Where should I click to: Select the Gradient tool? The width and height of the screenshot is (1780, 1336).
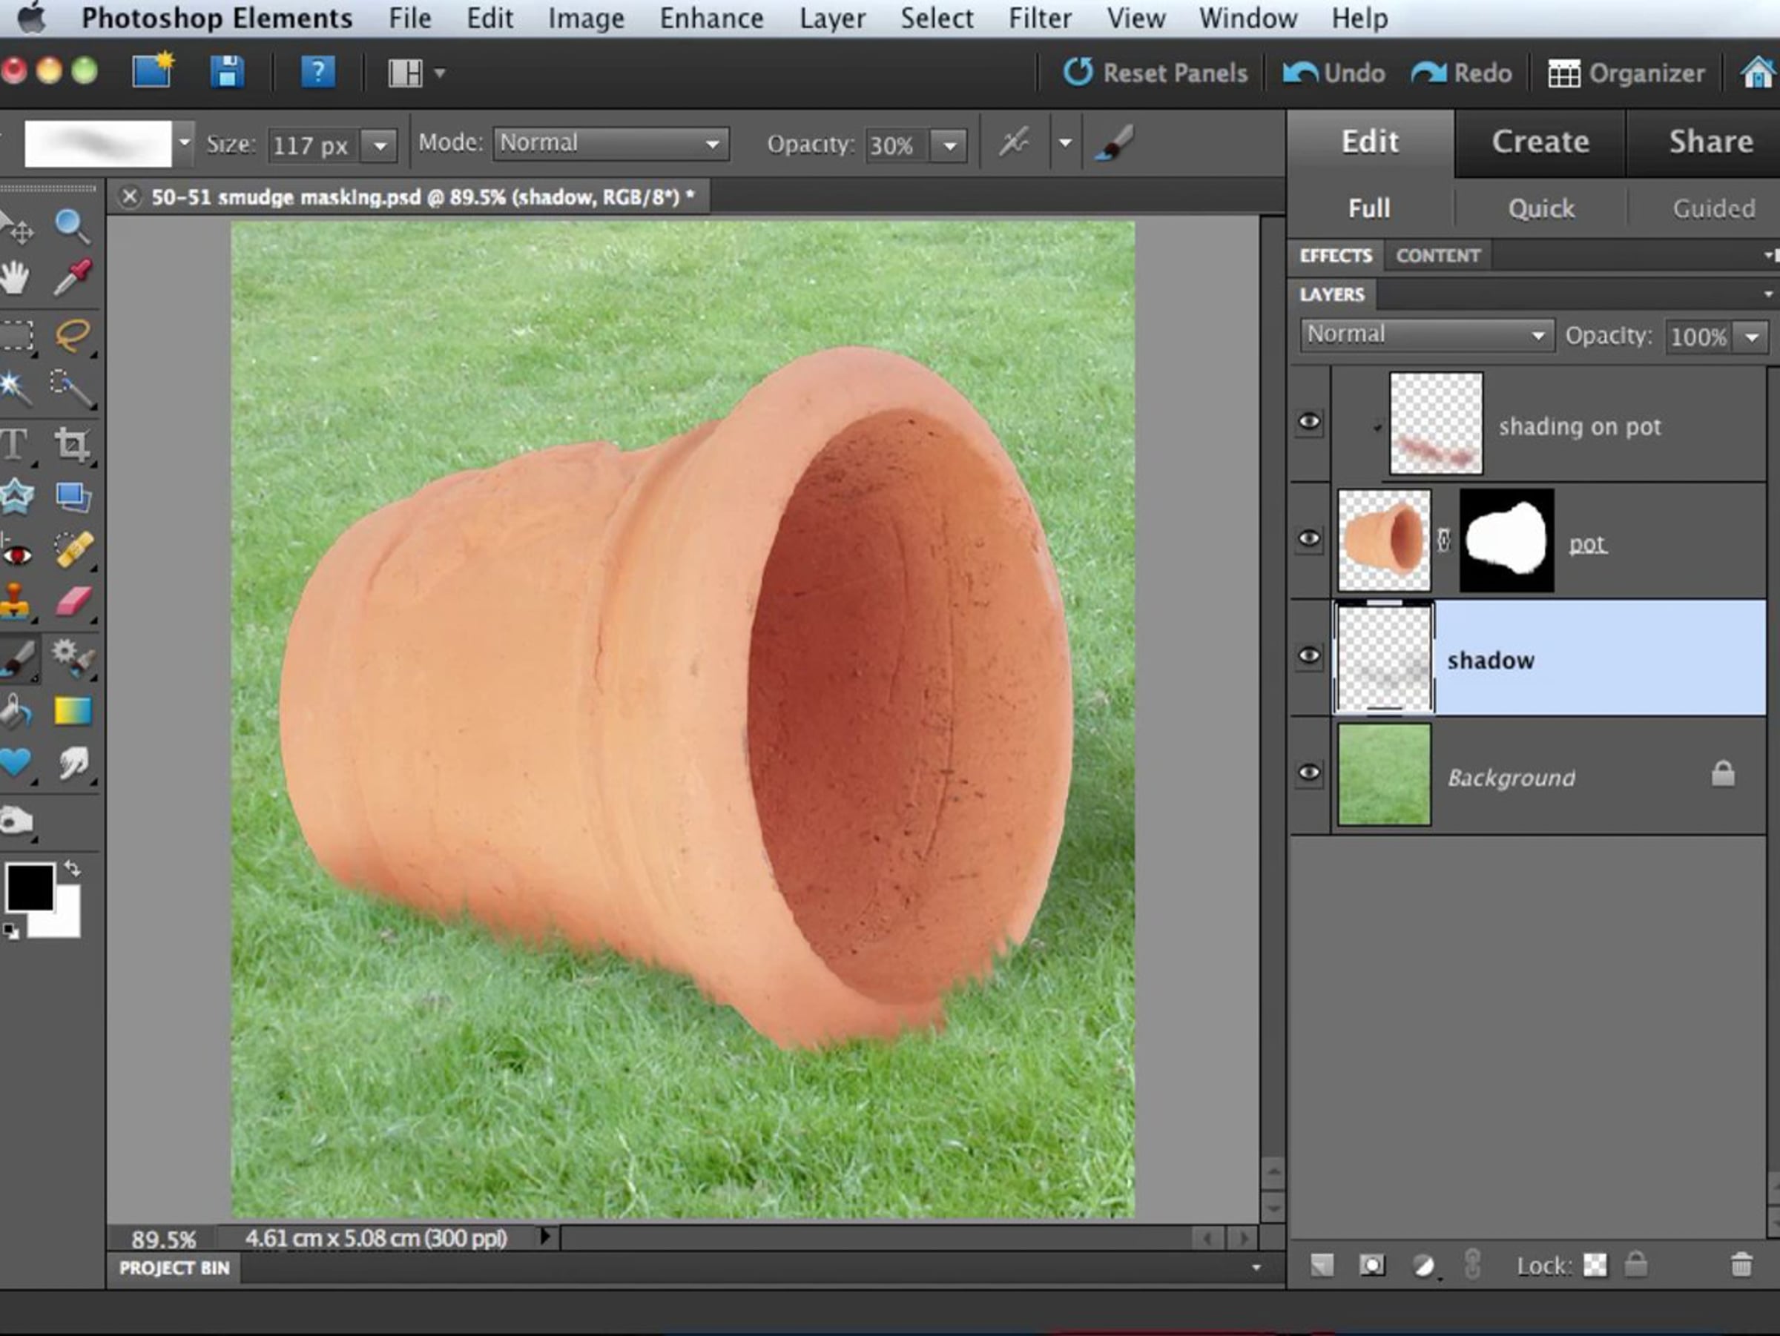click(73, 711)
